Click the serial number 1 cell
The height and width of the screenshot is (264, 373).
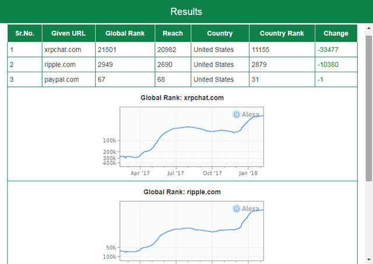(24, 50)
